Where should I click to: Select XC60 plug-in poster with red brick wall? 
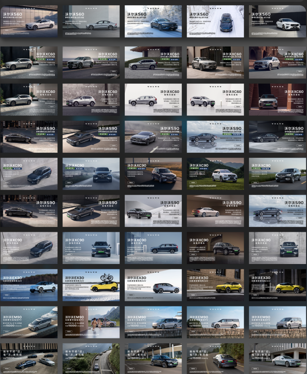pyautogui.click(x=277, y=100)
